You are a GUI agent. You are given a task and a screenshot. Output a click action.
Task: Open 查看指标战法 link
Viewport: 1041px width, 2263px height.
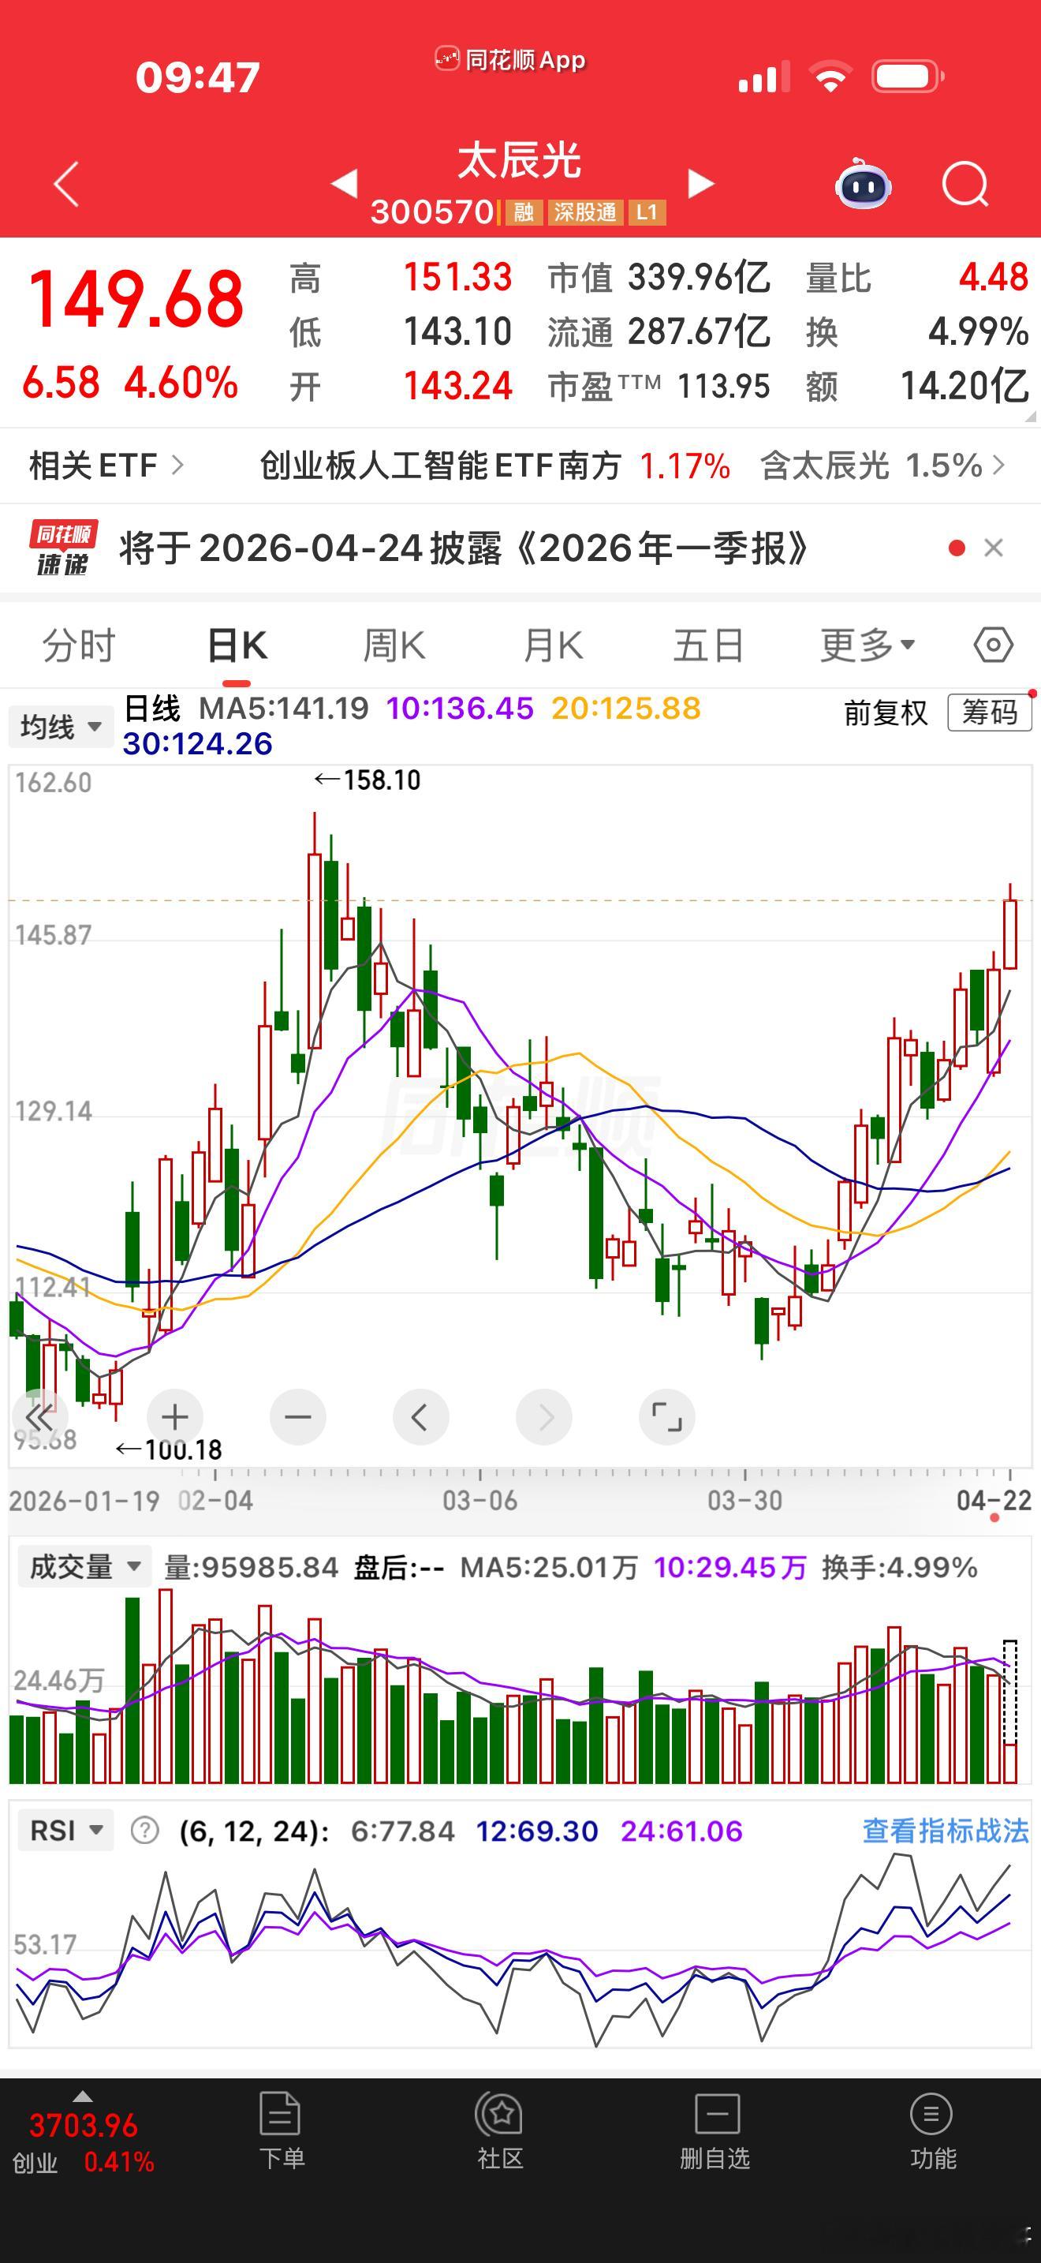click(x=946, y=1831)
